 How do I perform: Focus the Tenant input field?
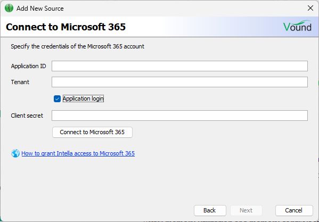pos(179,82)
